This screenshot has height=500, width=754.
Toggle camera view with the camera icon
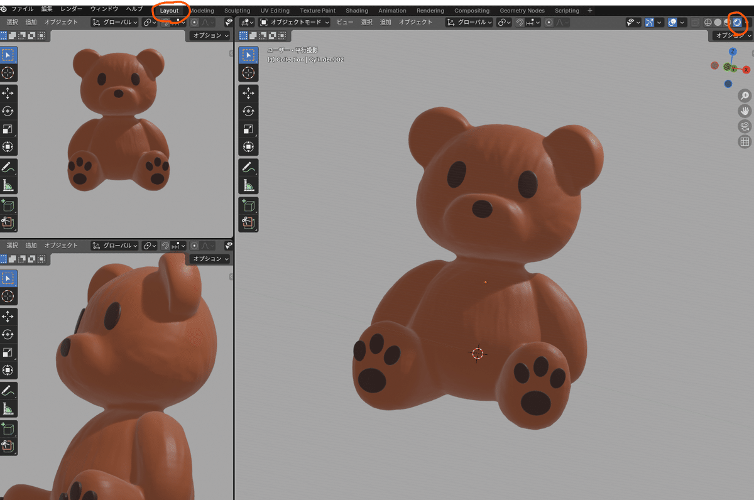[745, 127]
